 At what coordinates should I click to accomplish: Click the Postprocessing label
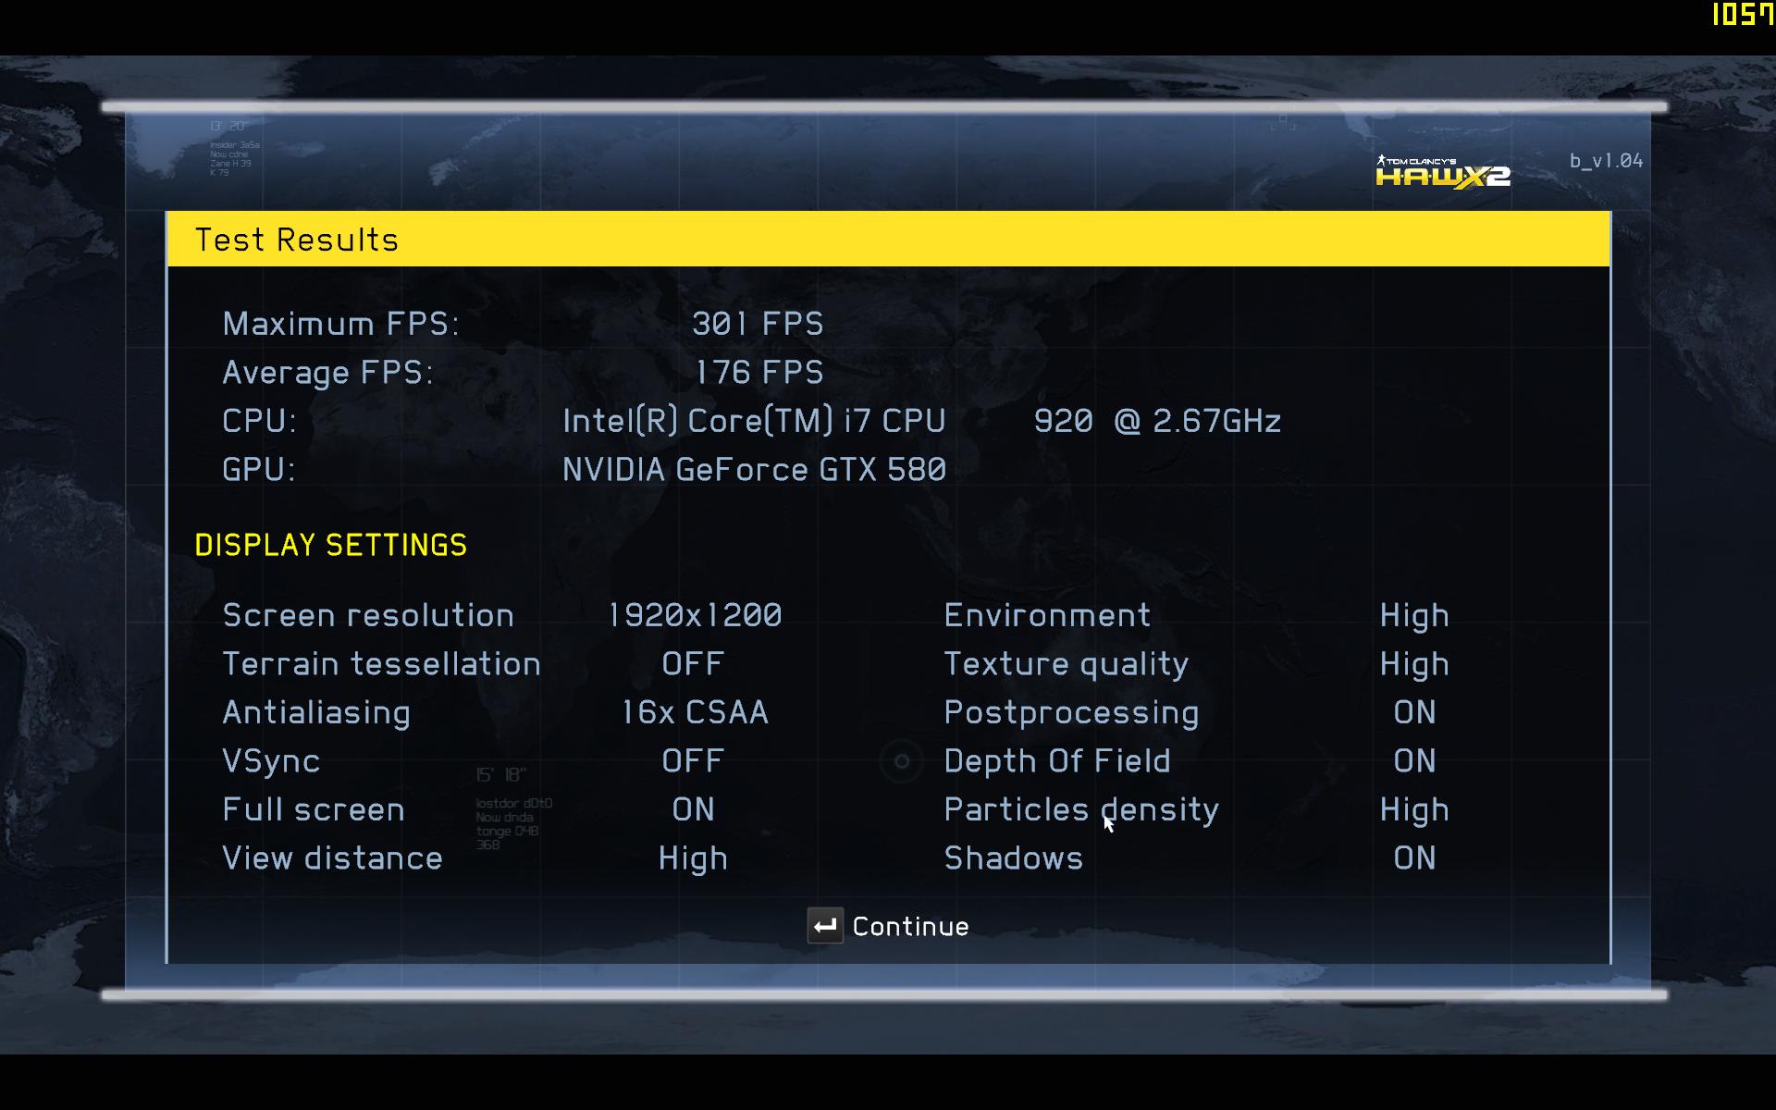1071,713
